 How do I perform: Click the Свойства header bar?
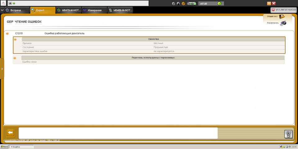pyautogui.click(x=154, y=39)
